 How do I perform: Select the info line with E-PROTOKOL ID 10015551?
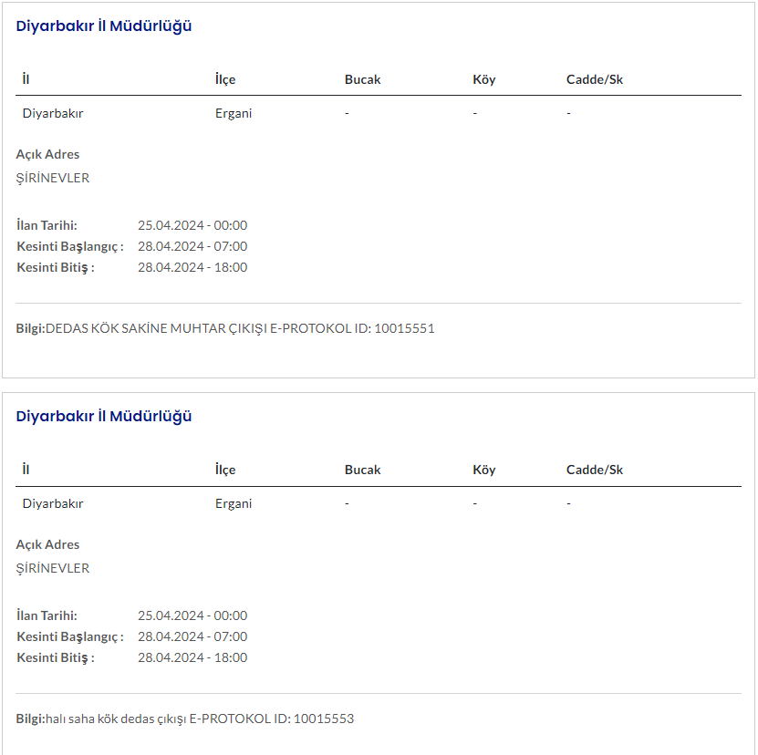[225, 328]
